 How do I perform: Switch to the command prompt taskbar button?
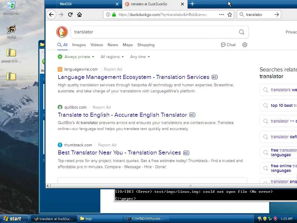pyautogui.click(x=147, y=219)
